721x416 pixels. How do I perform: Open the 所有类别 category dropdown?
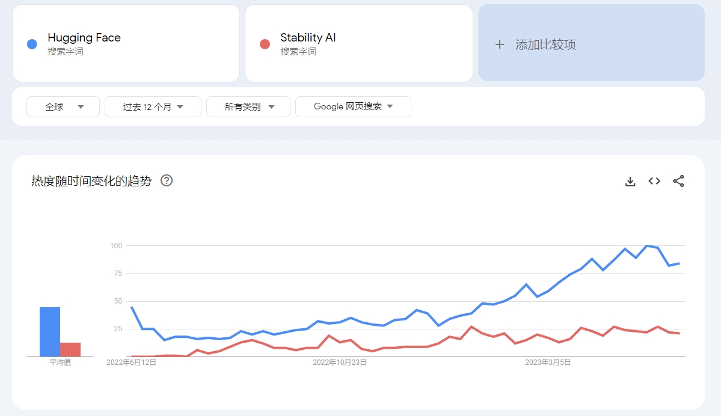[x=248, y=106]
